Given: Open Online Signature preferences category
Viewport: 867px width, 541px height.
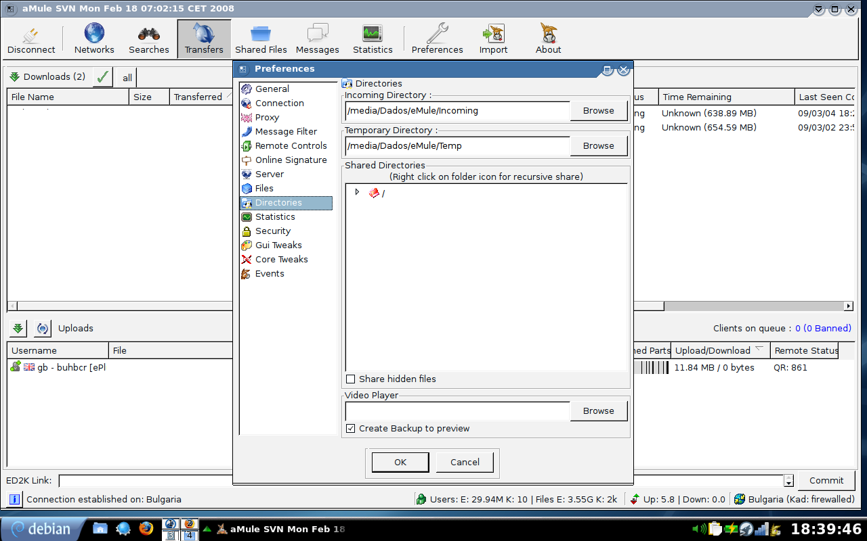Looking at the screenshot, I should pyautogui.click(x=291, y=160).
